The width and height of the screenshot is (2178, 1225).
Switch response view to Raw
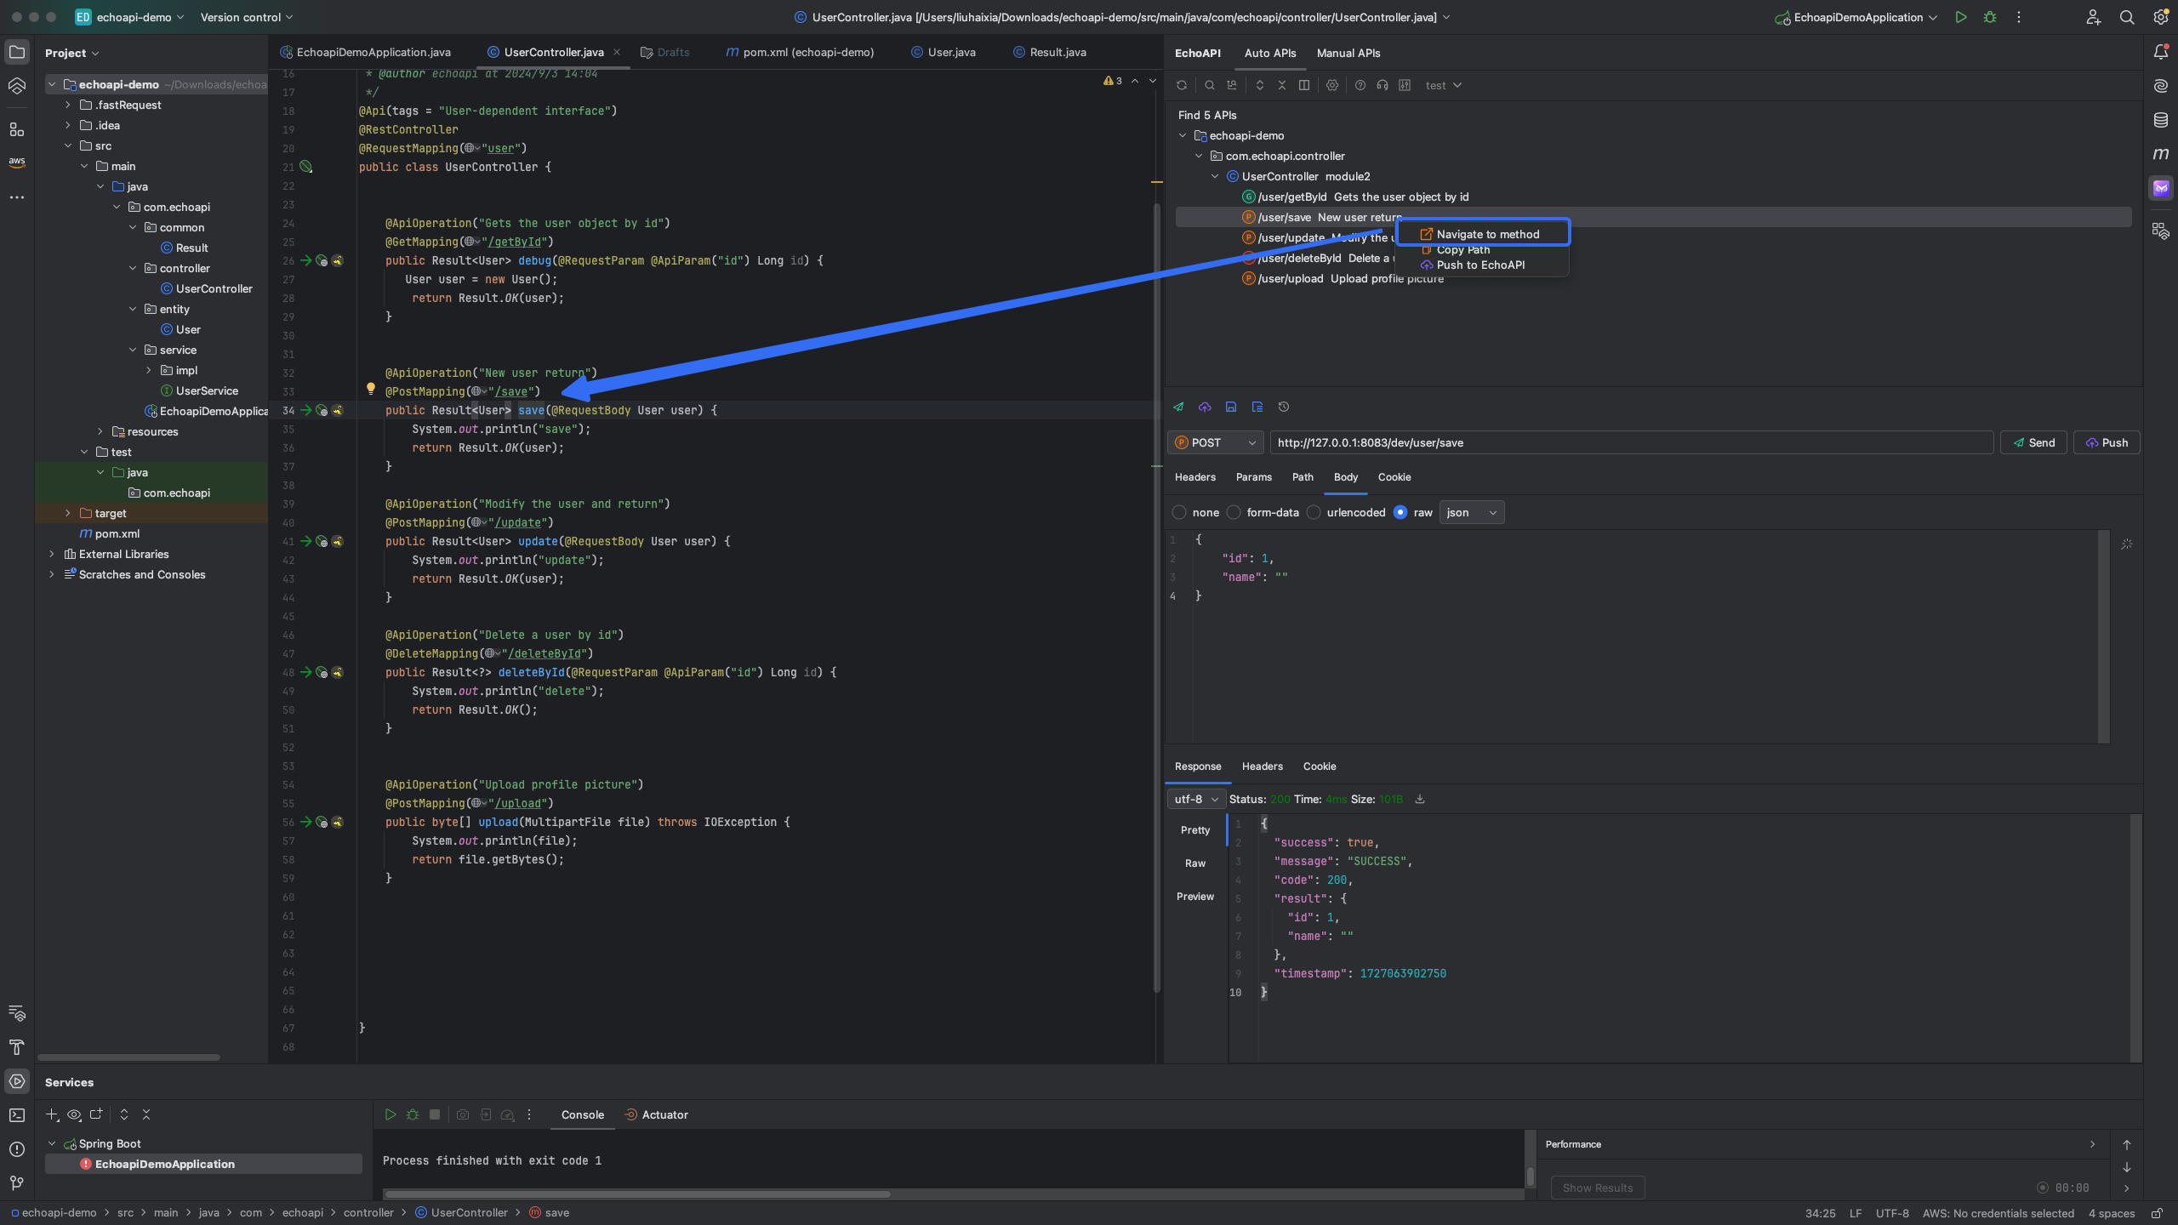pyautogui.click(x=1194, y=863)
